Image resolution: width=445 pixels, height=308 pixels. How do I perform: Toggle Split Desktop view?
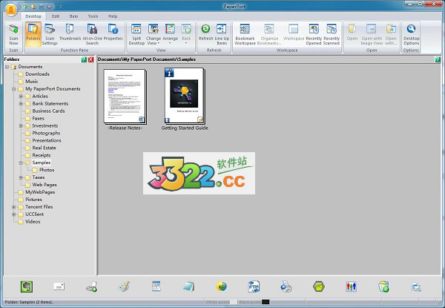pos(136,34)
